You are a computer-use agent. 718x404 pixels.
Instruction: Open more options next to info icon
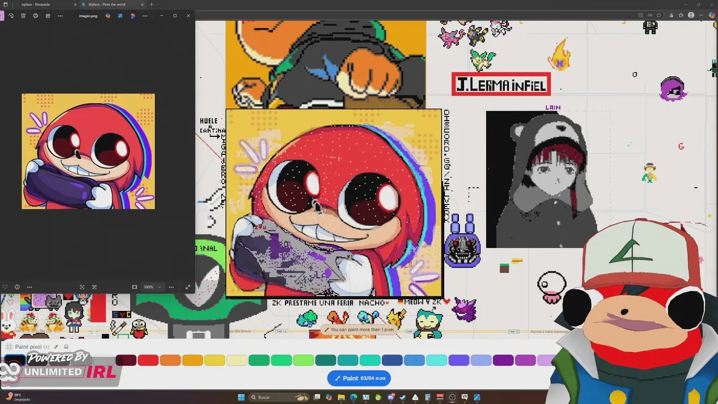29,287
